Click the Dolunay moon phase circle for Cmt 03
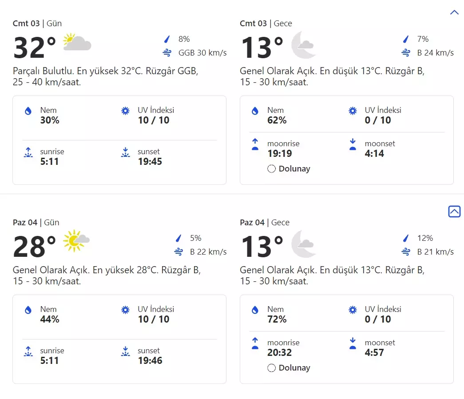 [x=272, y=169]
